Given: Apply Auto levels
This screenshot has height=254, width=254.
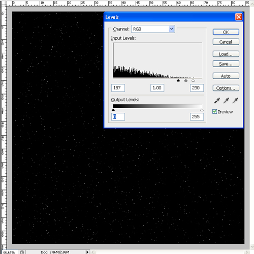Looking at the screenshot, I should (226, 76).
